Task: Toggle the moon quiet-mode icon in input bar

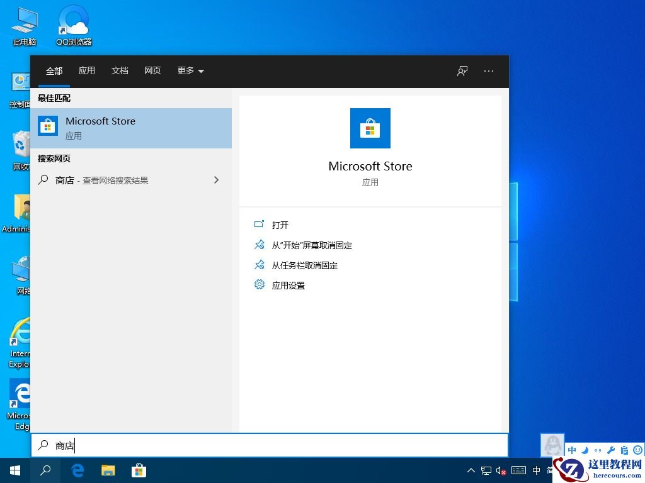Action: pyautogui.click(x=585, y=450)
